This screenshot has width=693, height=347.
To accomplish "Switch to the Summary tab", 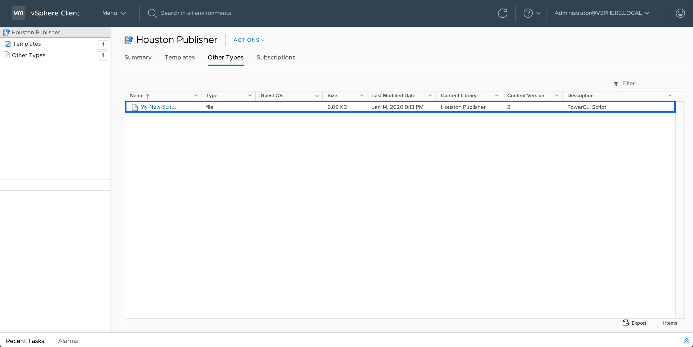I will point(138,57).
